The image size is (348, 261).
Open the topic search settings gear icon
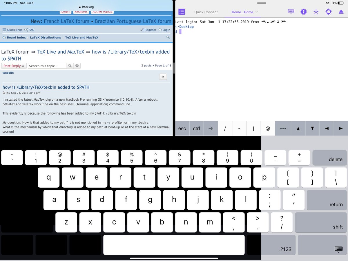coord(77,66)
